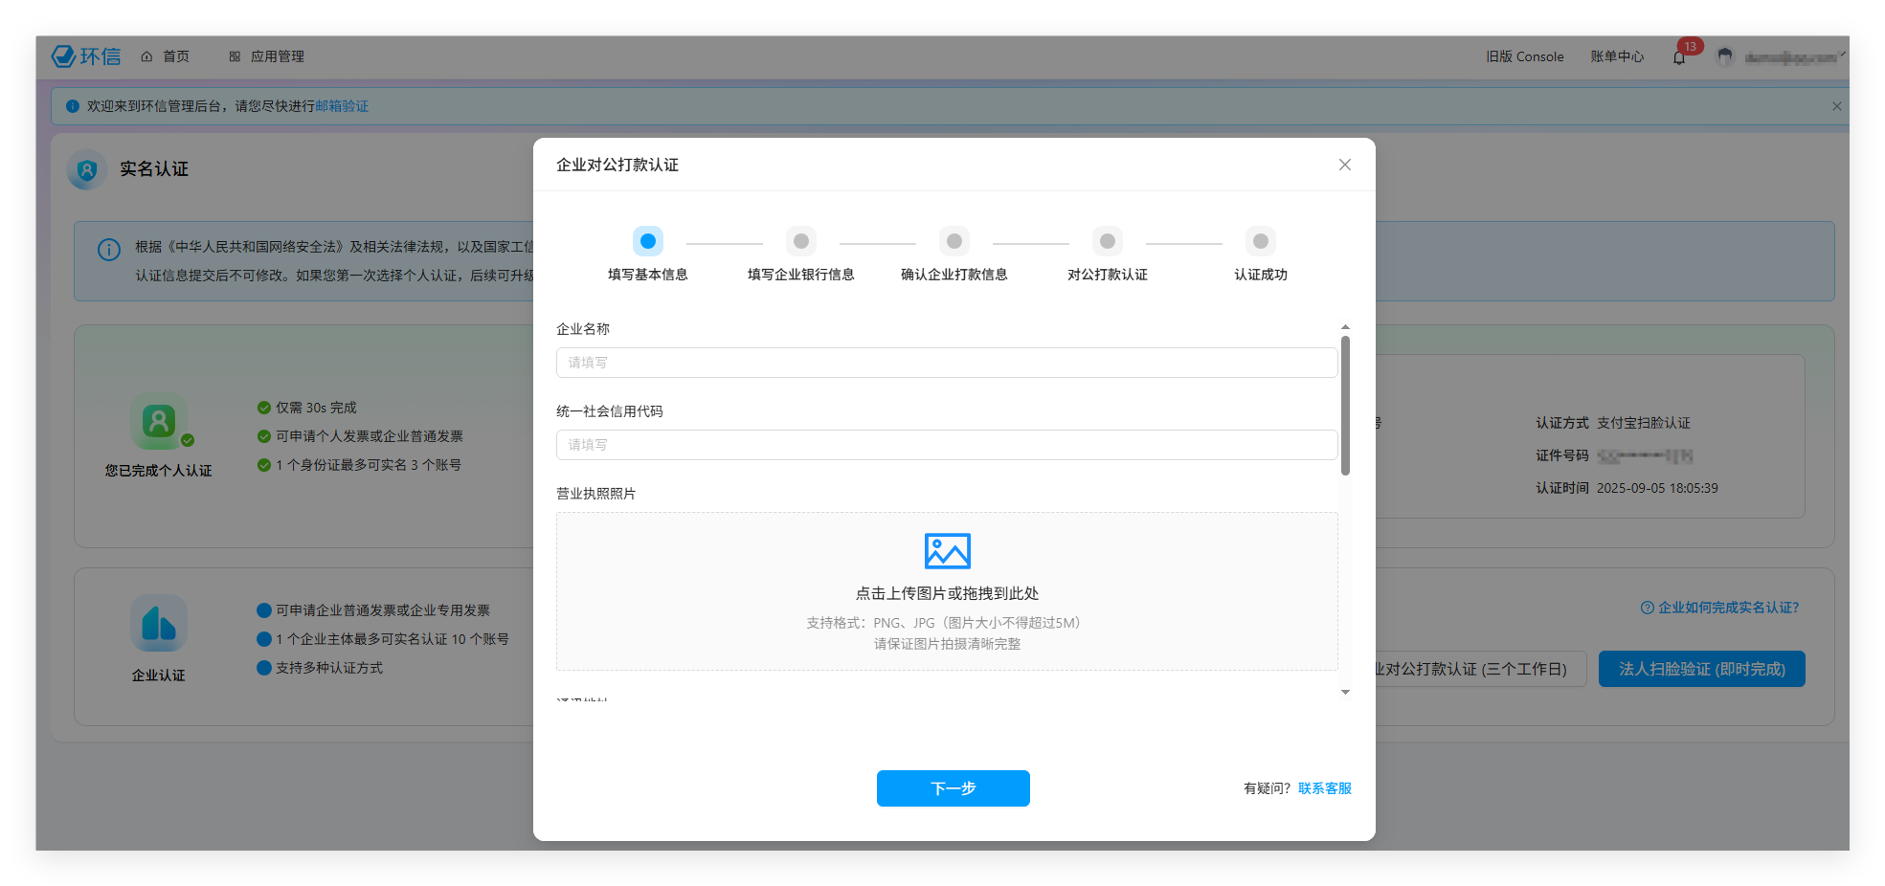This screenshot has width=1885, height=886.
Task: Select the 填写企业银行信息 step indicator
Action: coord(801,241)
